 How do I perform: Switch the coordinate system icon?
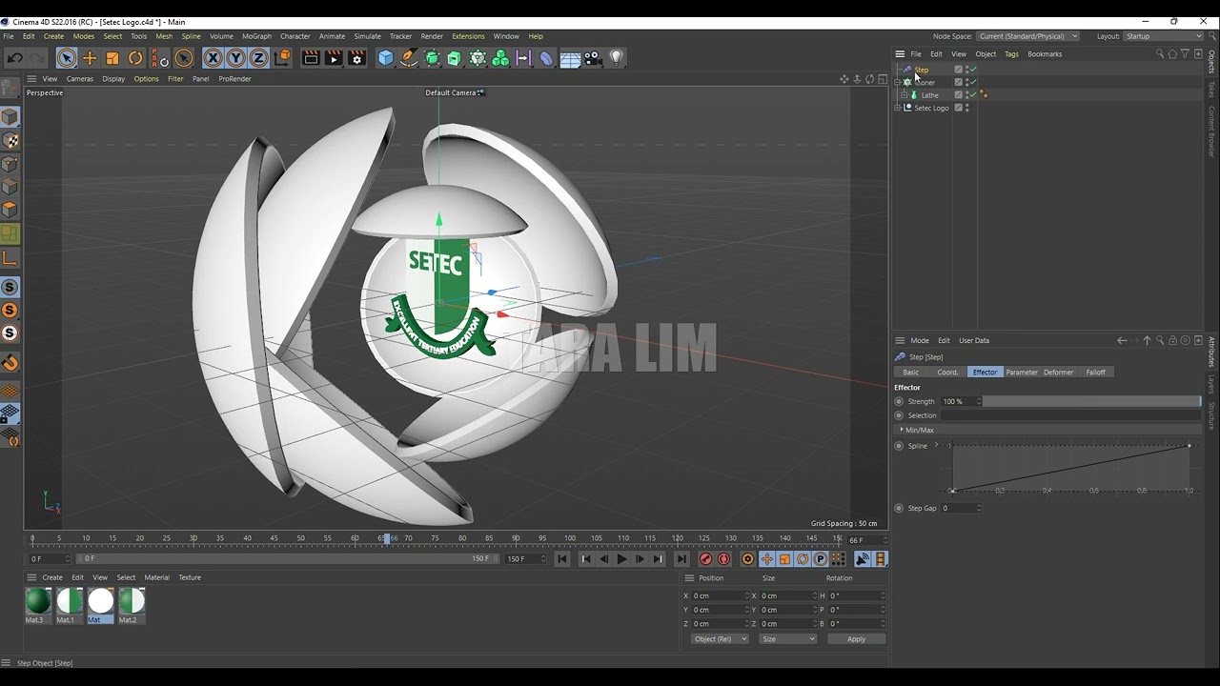[x=282, y=58]
